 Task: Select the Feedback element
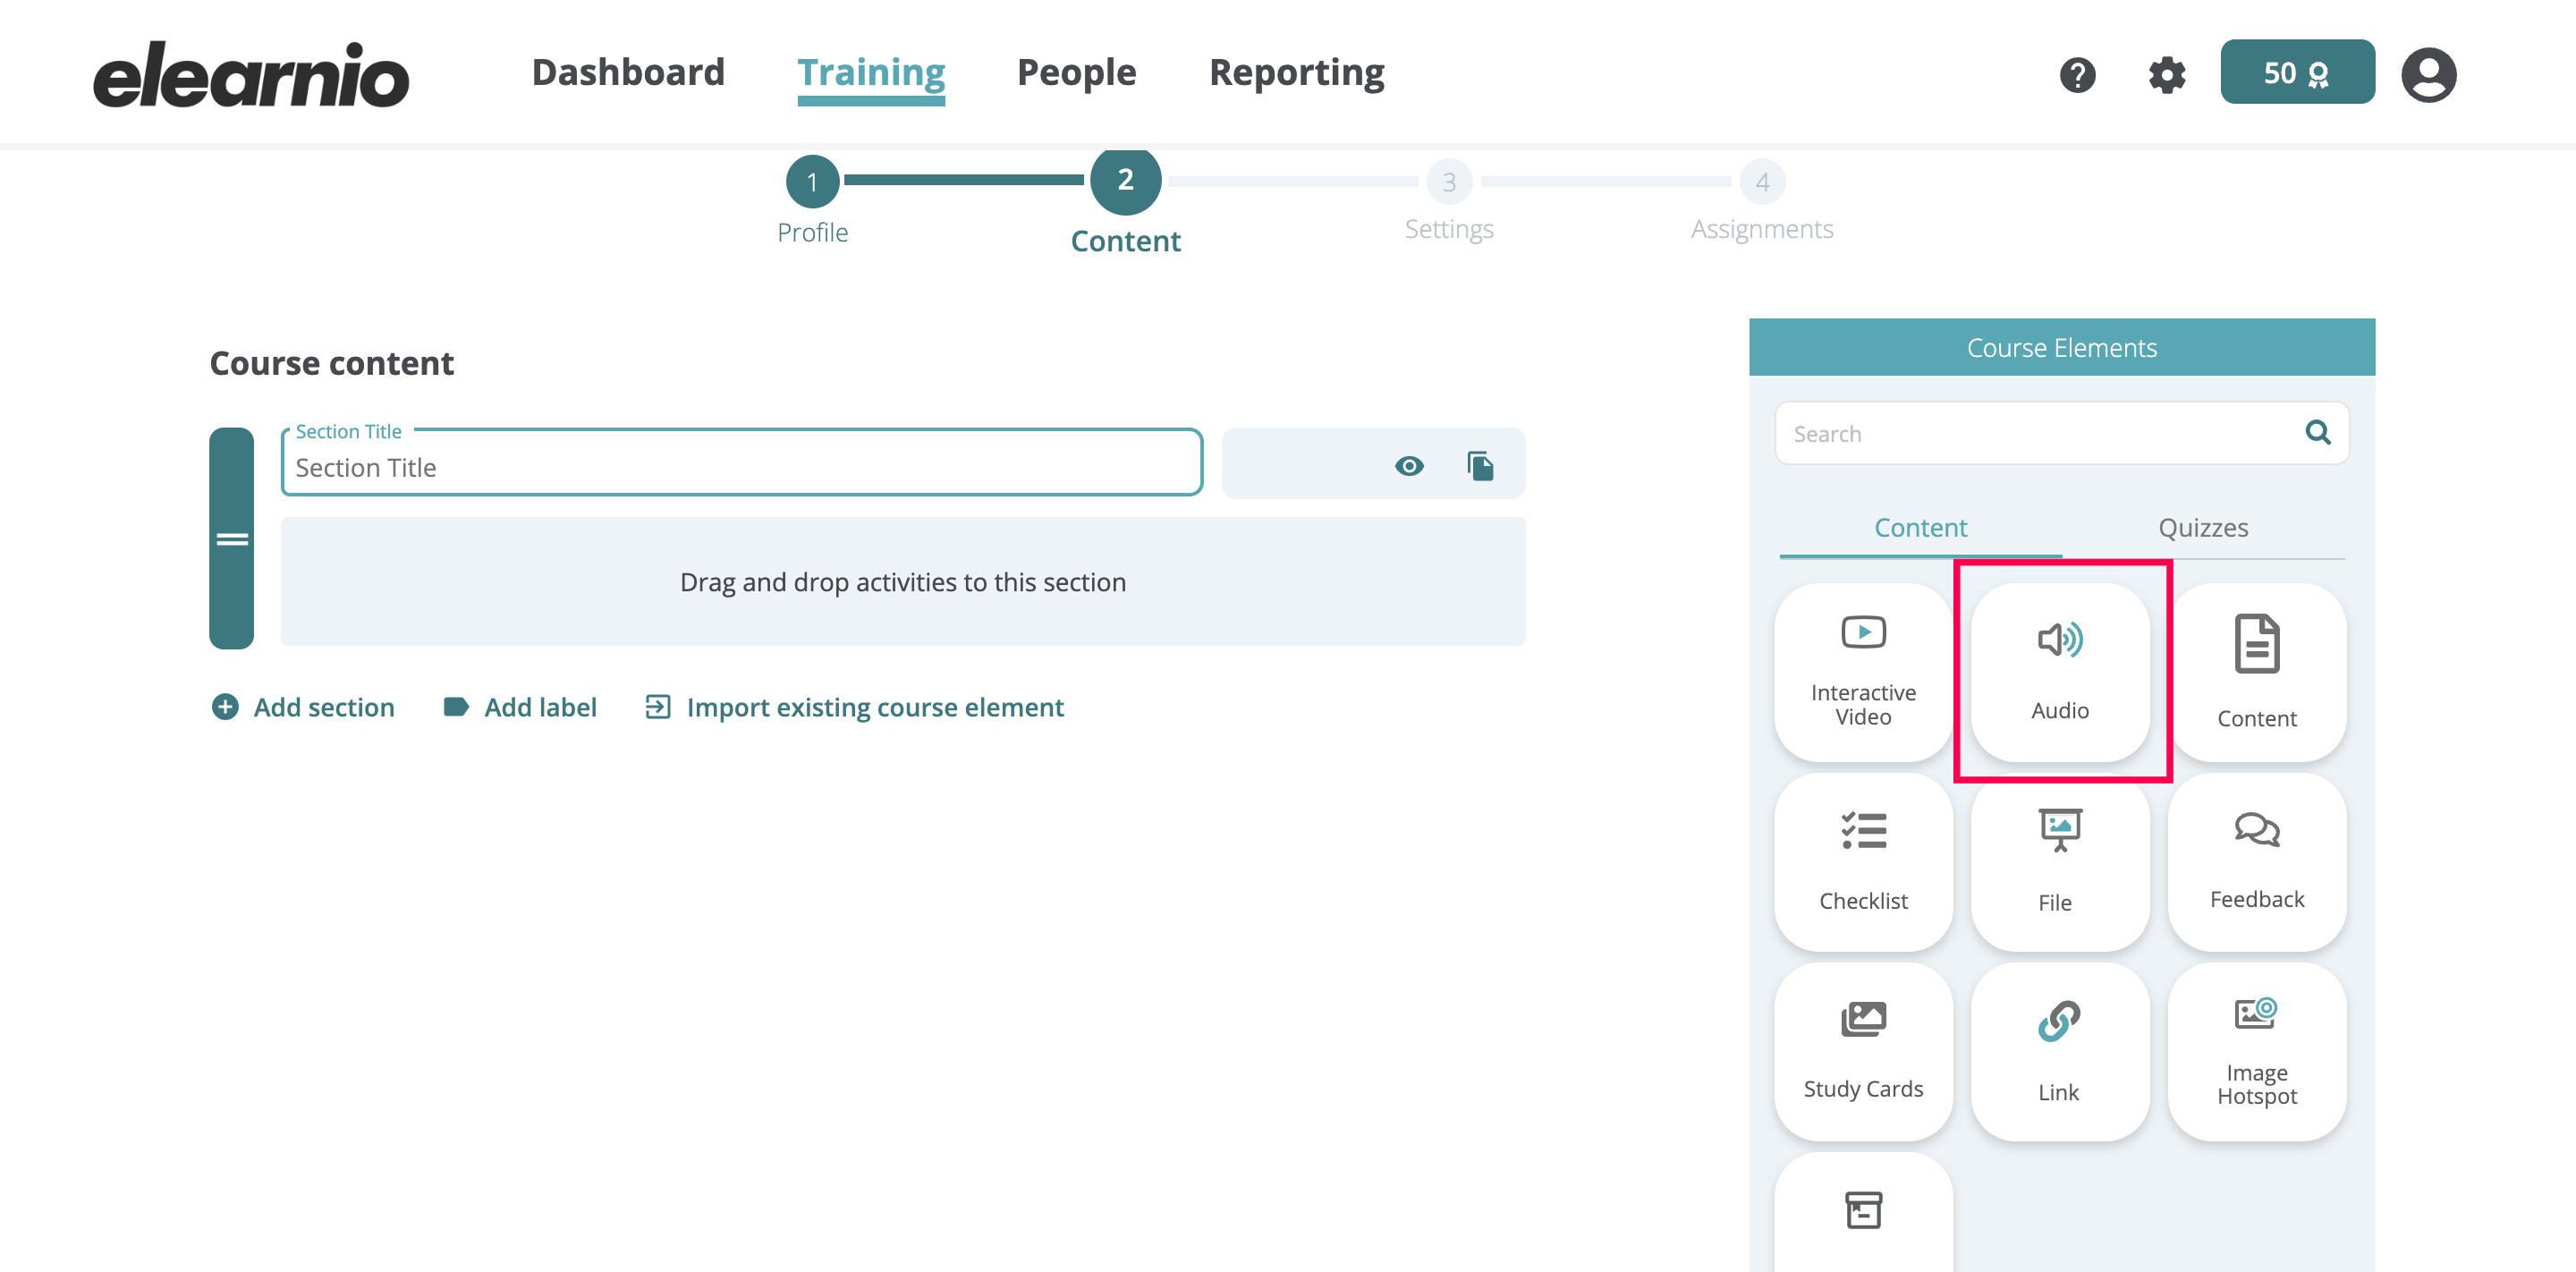(2256, 862)
